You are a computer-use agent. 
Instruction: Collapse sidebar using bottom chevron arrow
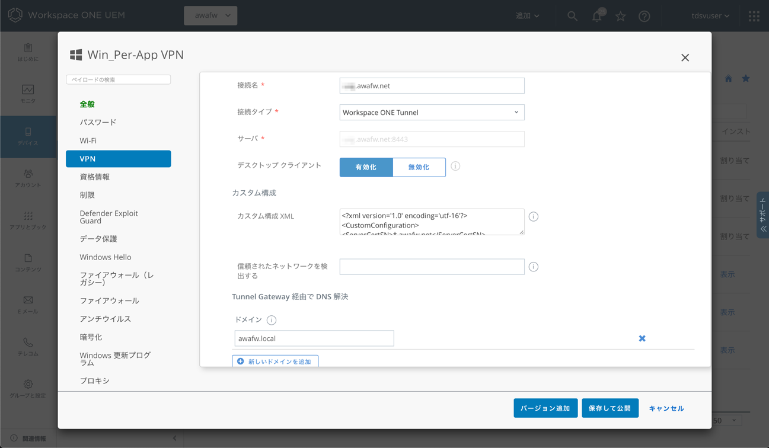[174, 438]
